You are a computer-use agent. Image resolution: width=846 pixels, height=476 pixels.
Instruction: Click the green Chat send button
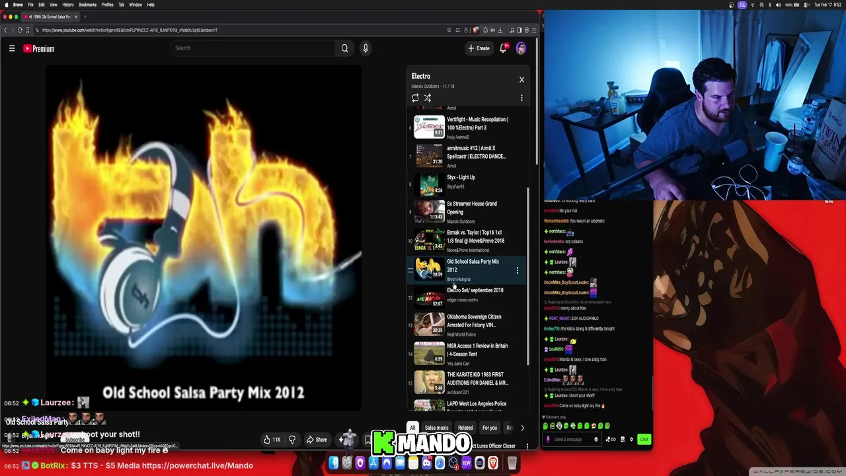644,439
